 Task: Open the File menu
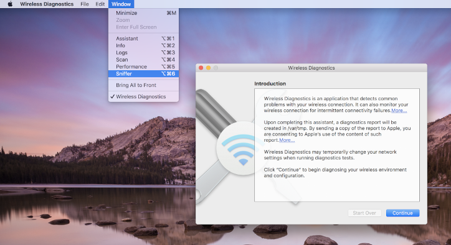point(85,4)
